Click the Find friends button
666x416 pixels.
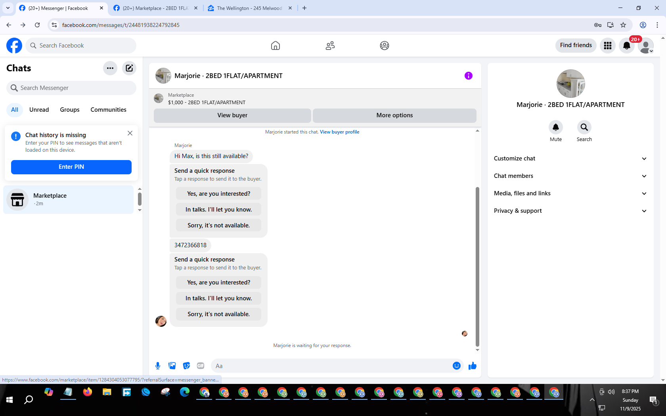pos(576,45)
